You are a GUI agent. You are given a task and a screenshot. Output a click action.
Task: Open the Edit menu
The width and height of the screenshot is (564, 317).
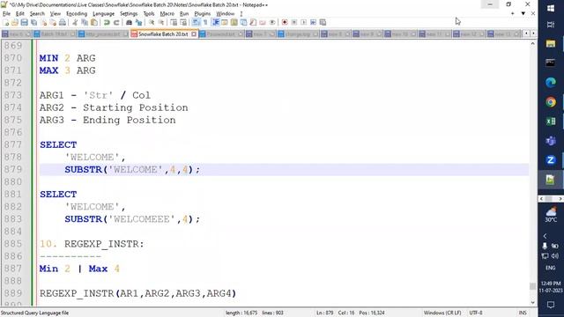click(19, 14)
